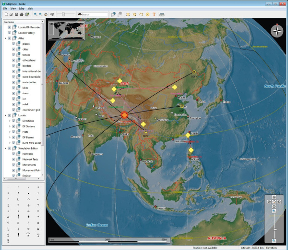
Task: Click the zoom in magnifier icon
Action: click(36, 14)
